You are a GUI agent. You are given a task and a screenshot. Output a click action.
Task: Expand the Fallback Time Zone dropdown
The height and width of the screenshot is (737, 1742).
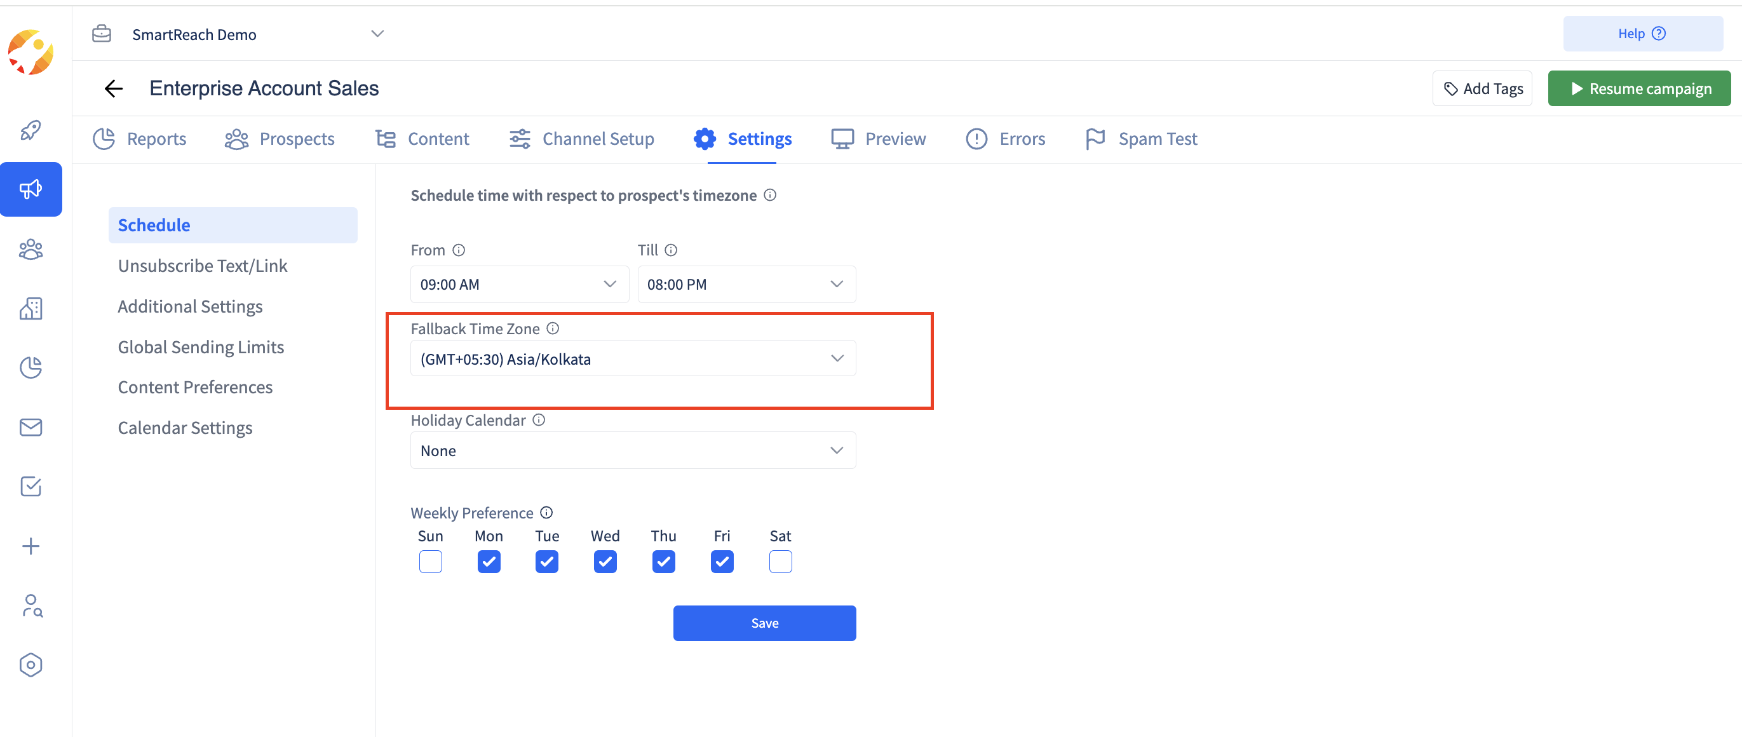(632, 359)
